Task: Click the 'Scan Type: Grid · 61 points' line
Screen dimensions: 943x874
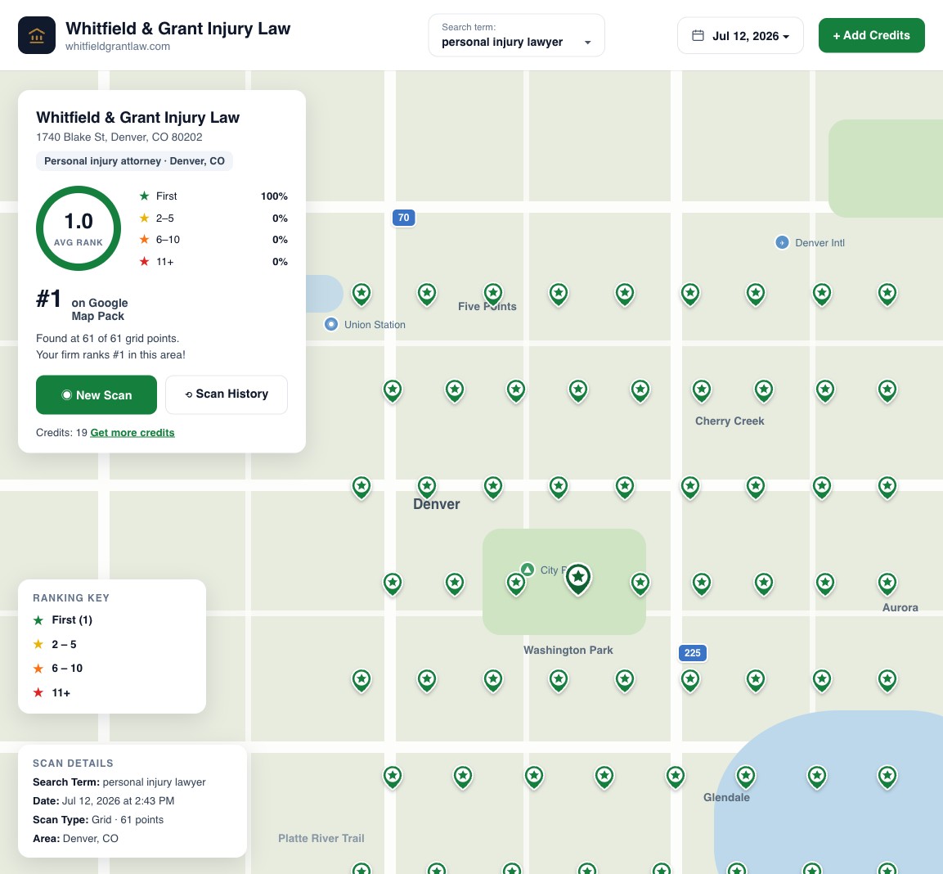Action: [x=98, y=820]
